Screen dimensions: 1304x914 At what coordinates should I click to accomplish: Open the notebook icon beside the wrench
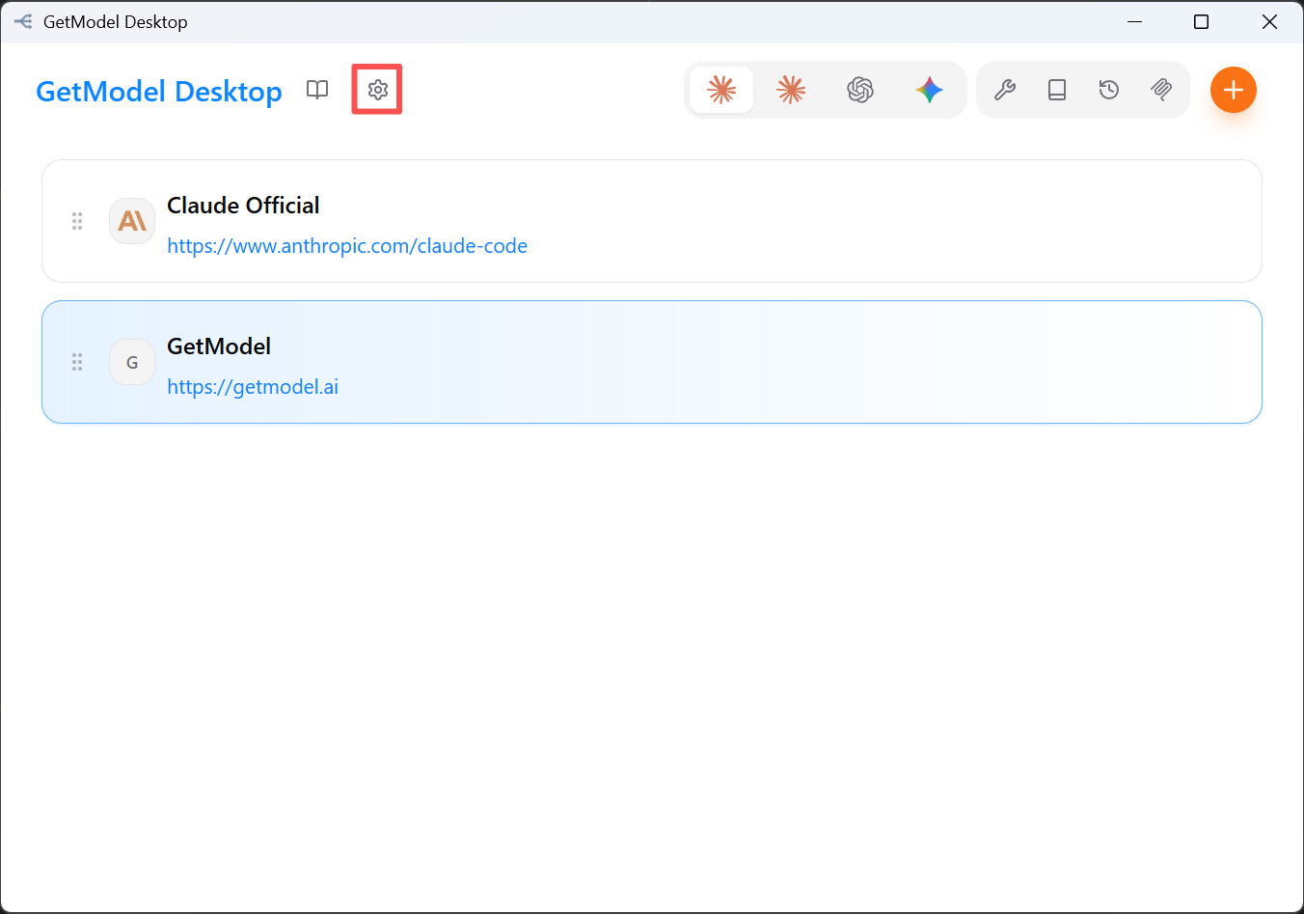pos(1057,90)
